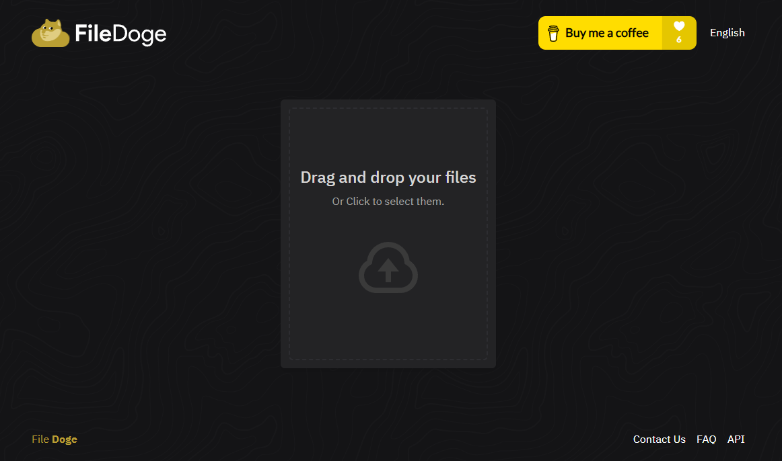Click the Doge dog logo icon

click(x=50, y=33)
